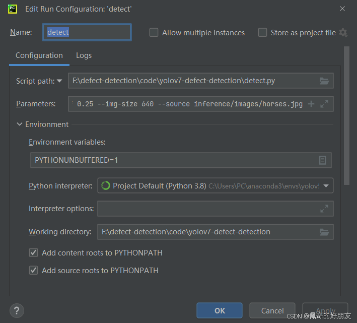Switch to the Logs tab
The width and height of the screenshot is (357, 323).
click(84, 55)
